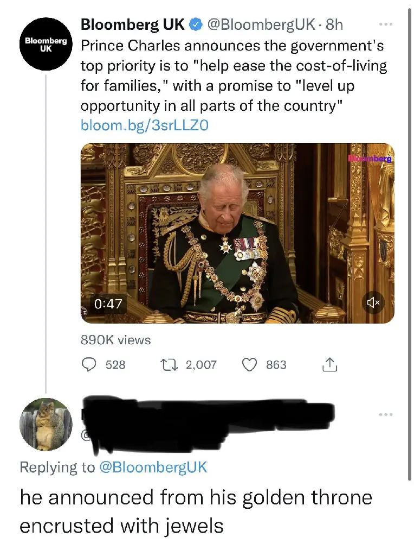The image size is (414, 556).
Task: Tap the share upload arrow icon
Action: tap(330, 364)
